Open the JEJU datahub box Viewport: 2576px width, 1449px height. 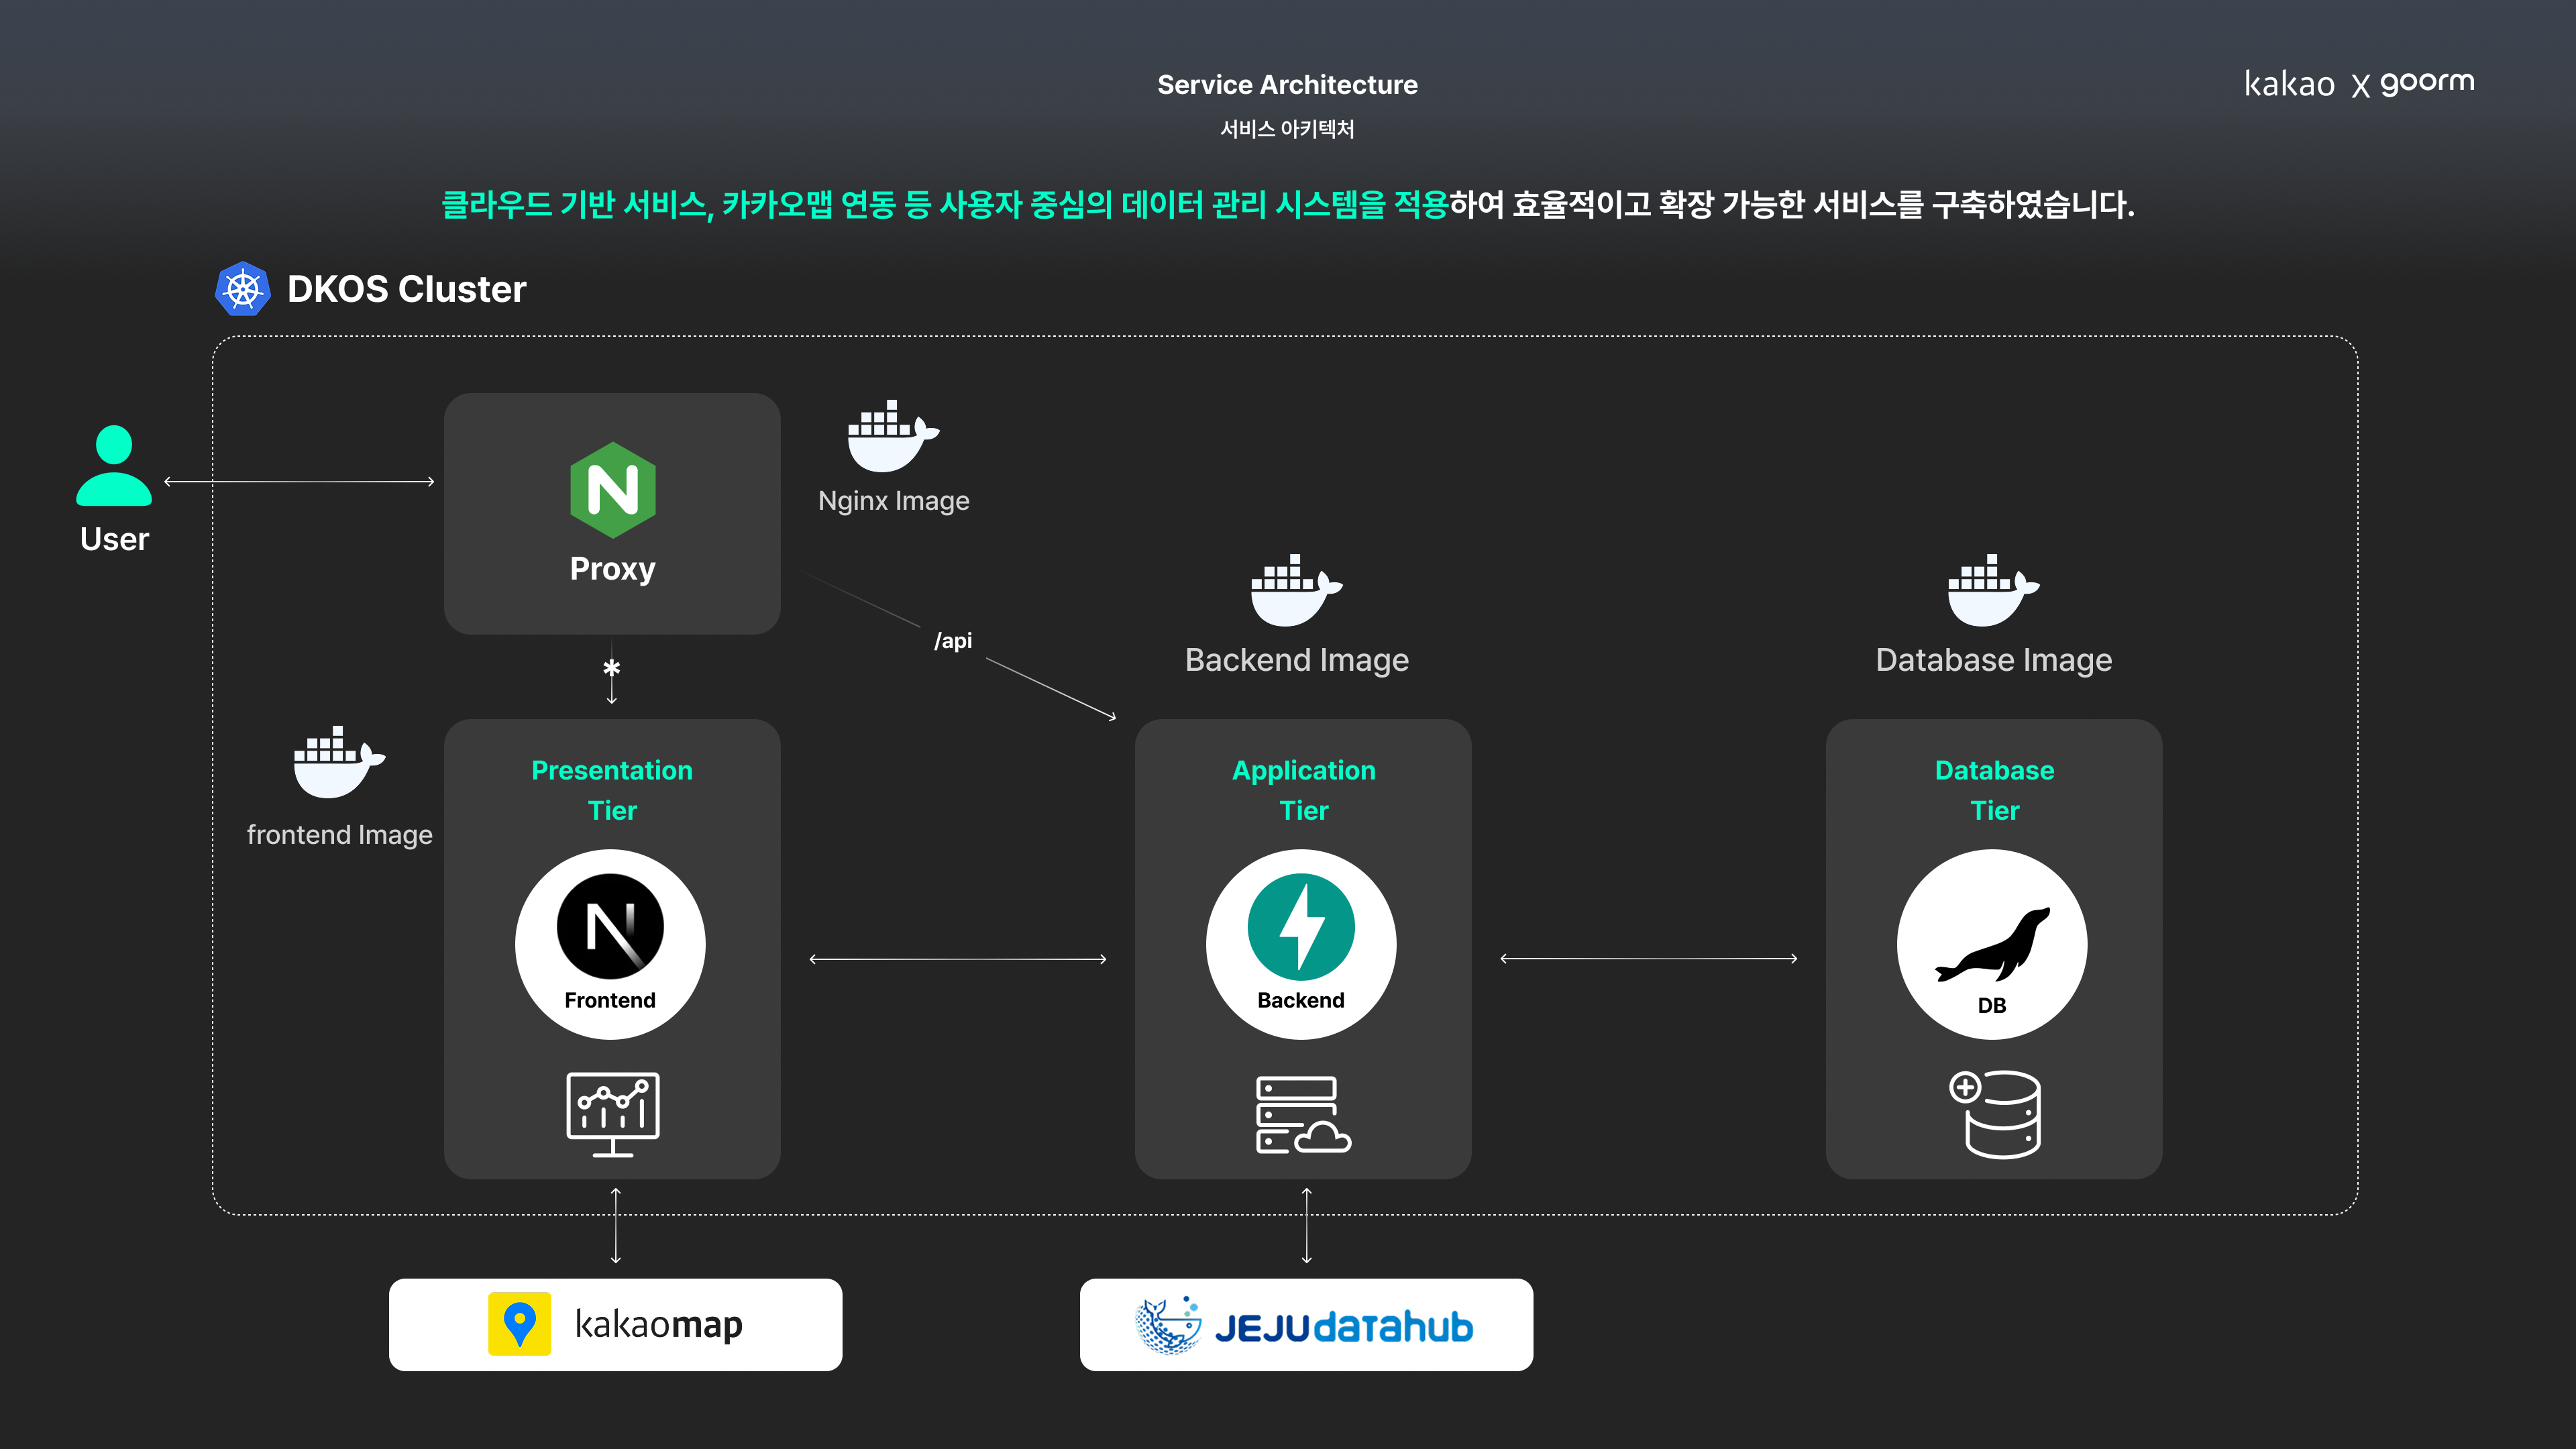click(x=1305, y=1324)
